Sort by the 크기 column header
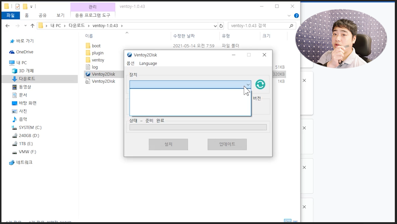The image size is (397, 224). [x=266, y=36]
